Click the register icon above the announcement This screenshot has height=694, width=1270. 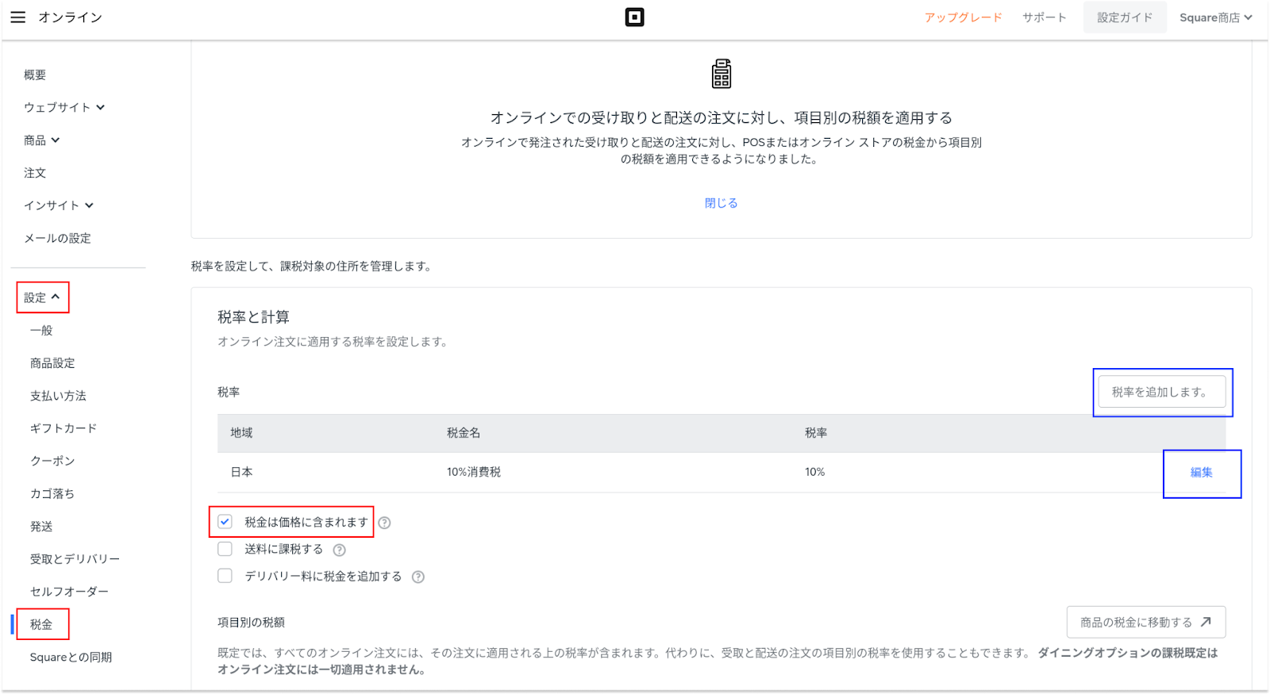tap(721, 74)
